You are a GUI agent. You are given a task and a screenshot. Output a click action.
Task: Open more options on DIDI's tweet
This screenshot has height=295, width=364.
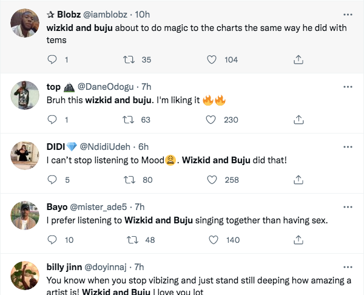(348, 147)
